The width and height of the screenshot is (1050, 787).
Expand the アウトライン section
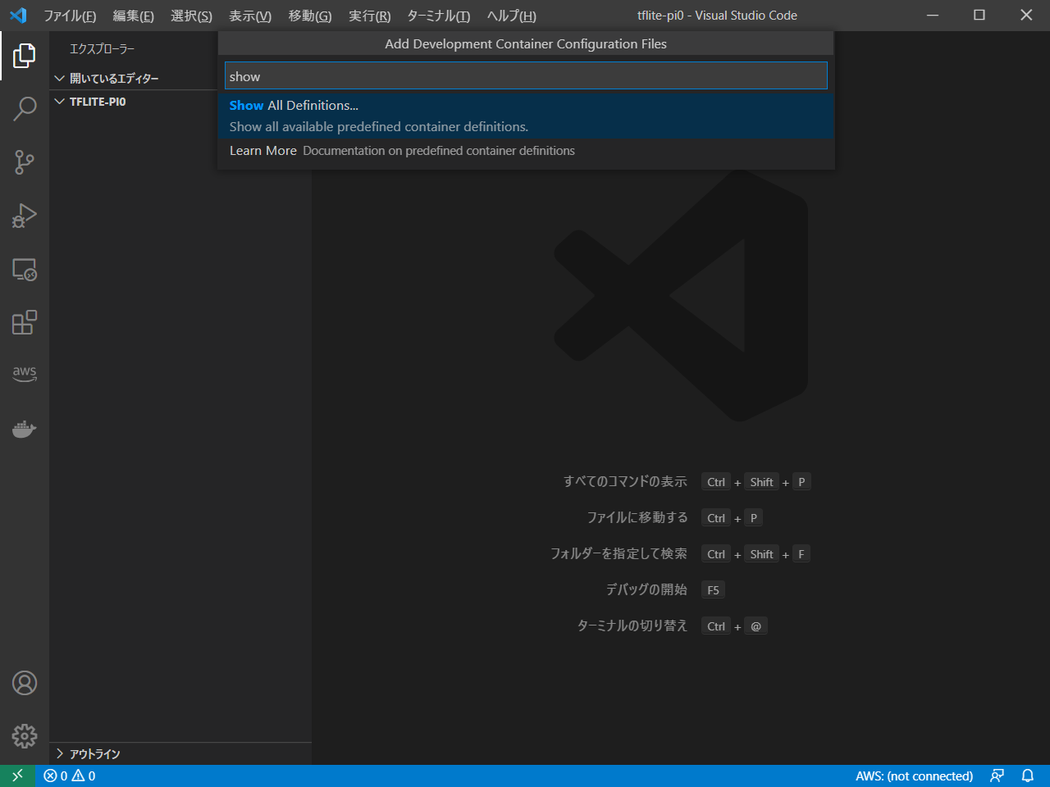(x=94, y=753)
